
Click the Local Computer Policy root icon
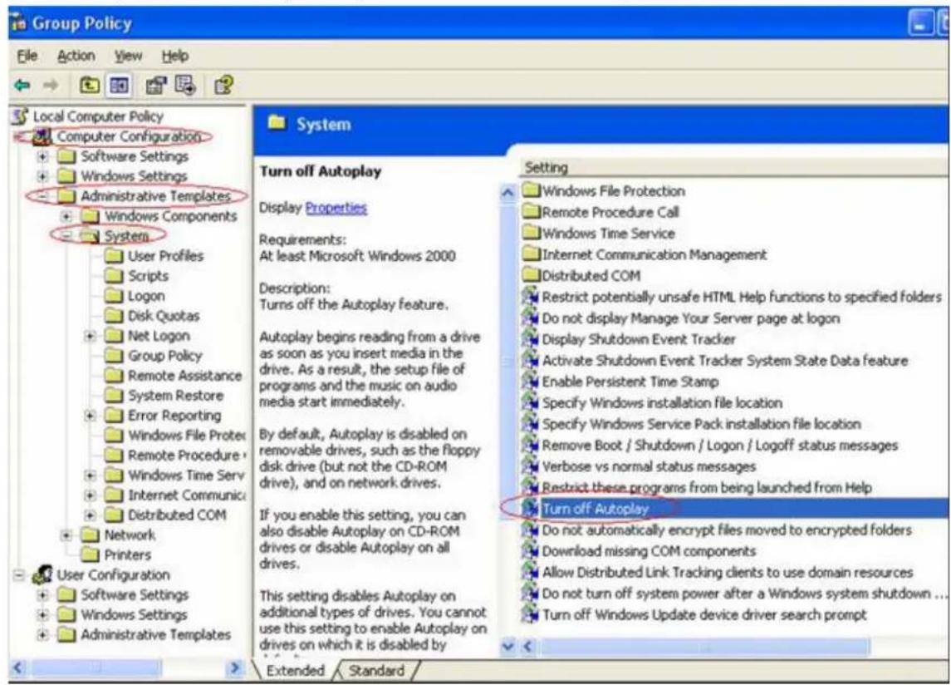21,116
